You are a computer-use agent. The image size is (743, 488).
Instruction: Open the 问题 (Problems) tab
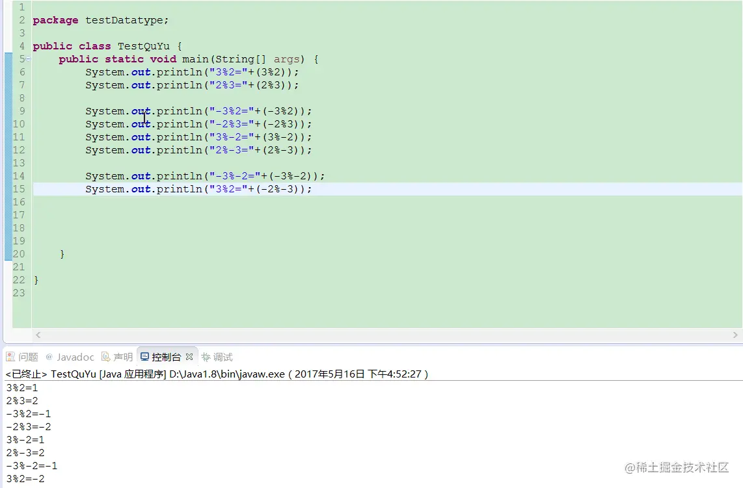pos(22,357)
